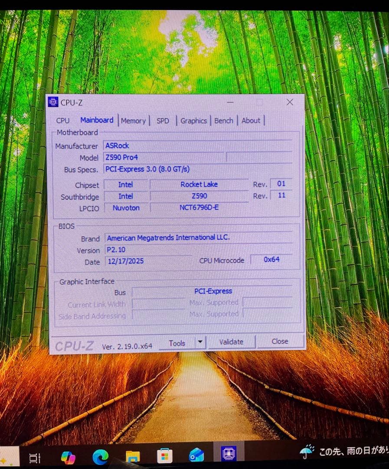Click the Chipset Rocket Lake value
This screenshot has height=469, width=389.
(199, 184)
